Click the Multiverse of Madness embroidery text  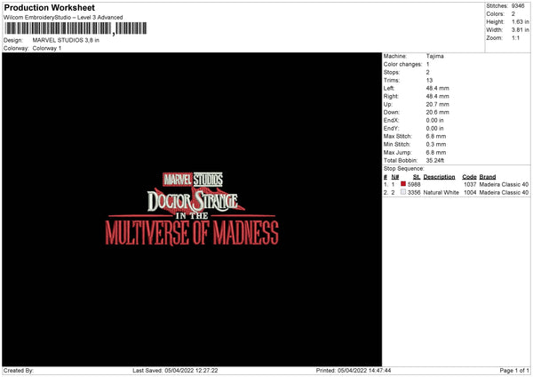192,233
